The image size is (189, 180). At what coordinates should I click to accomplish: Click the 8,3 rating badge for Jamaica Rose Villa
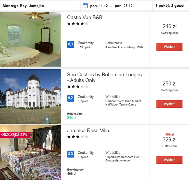[x=70, y=154]
